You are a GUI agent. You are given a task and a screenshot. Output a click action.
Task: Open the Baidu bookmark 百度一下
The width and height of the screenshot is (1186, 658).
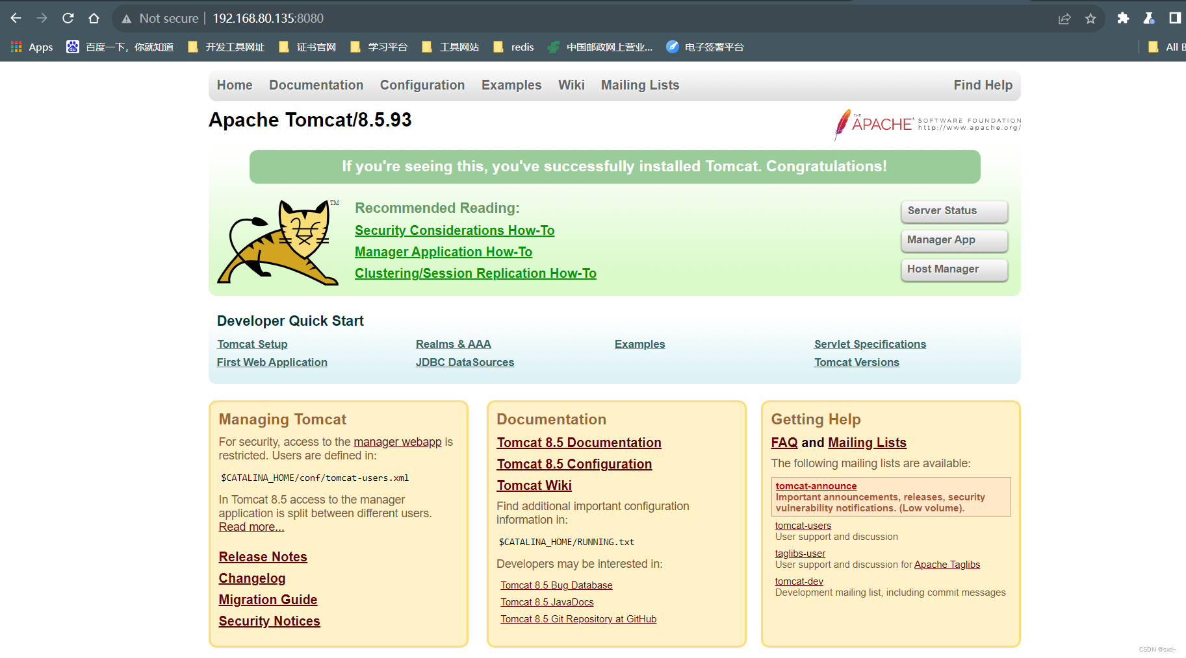click(120, 47)
